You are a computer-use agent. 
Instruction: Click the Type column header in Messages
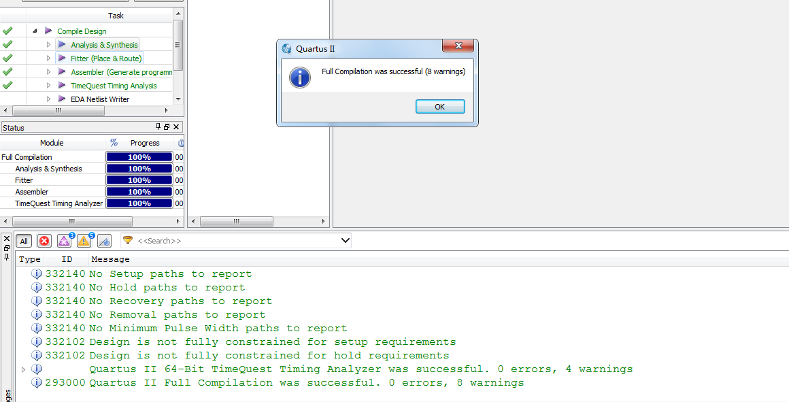point(30,260)
